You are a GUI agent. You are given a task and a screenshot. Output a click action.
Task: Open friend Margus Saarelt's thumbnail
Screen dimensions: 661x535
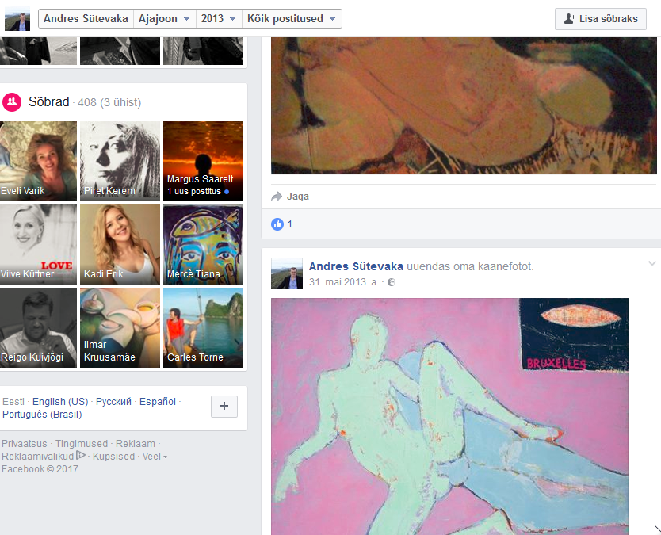(203, 161)
